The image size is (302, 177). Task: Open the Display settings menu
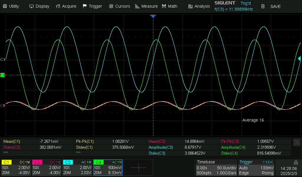pos(32,6)
